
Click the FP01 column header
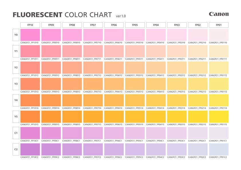tap(219, 25)
